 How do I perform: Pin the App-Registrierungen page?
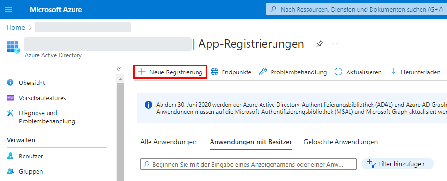320,44
